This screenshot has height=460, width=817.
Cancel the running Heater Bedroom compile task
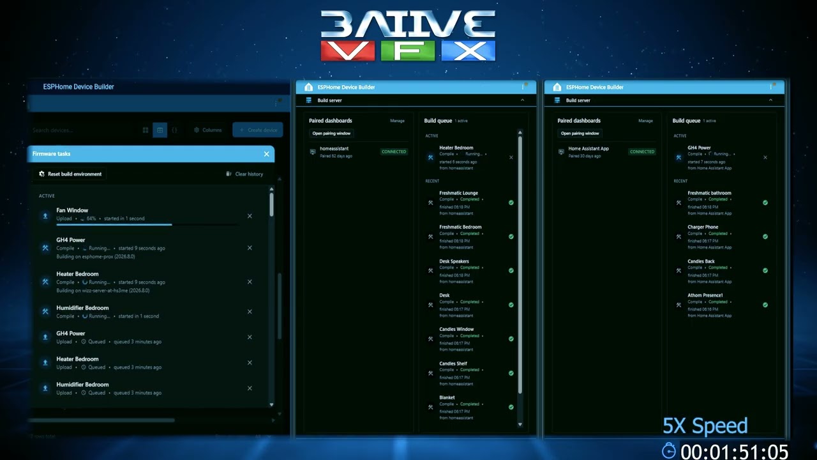(250, 282)
